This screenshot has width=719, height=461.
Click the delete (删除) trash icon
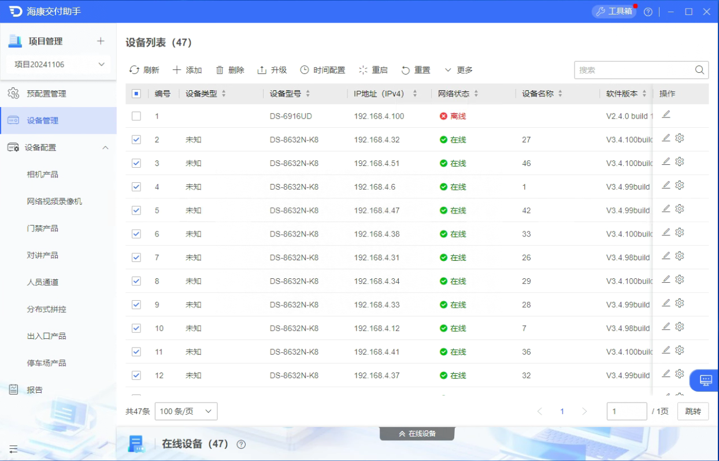[220, 70]
